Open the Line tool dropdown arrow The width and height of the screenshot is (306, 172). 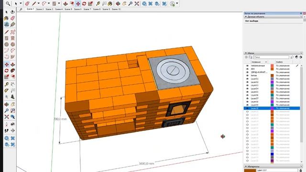click(38, 3)
